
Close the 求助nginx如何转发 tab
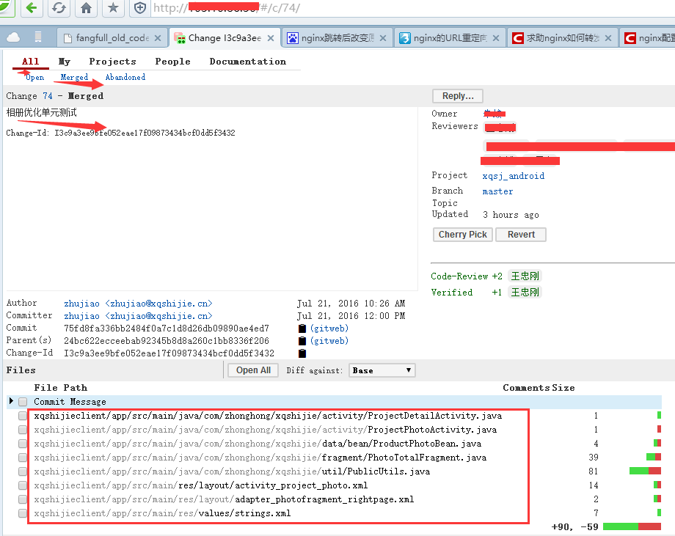pyautogui.click(x=607, y=38)
